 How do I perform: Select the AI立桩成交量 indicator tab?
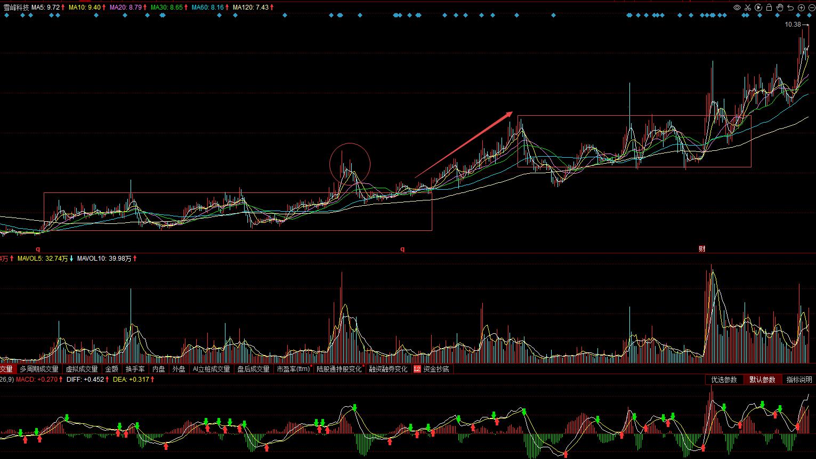[211, 369]
